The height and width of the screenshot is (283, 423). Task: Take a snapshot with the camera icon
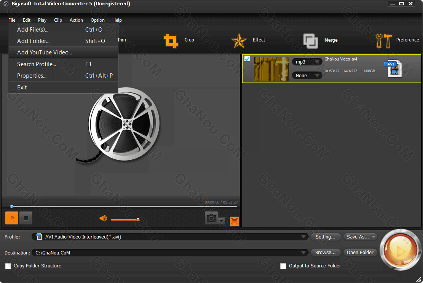[211, 218]
